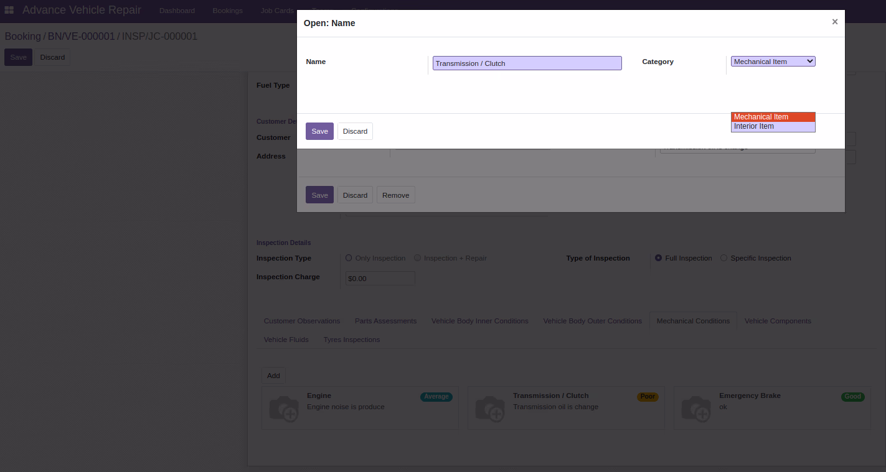
Task: Save the job card form
Action: pyautogui.click(x=18, y=57)
